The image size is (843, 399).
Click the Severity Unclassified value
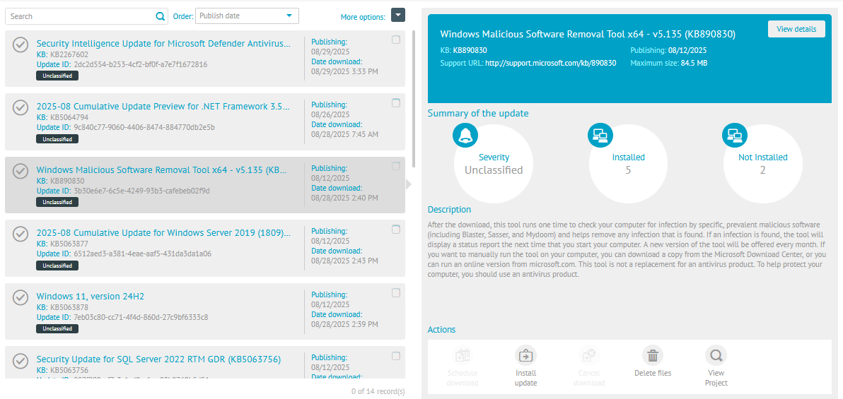(x=494, y=170)
